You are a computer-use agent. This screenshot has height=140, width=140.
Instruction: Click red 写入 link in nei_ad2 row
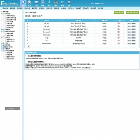click(x=119, y=24)
